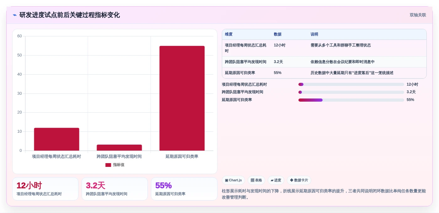The image size is (439, 213).
Task: Click the x-axis label 跨团队阻塞平均发现时间
Action: tap(119, 157)
